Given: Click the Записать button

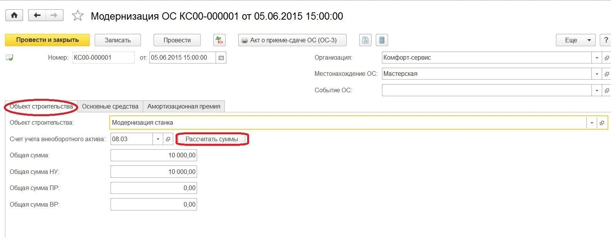Looking at the screenshot, I should click(118, 40).
